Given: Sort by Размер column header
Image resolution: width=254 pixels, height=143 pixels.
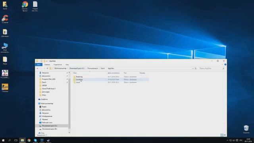Looking at the screenshot, I should pyautogui.click(x=142, y=73).
